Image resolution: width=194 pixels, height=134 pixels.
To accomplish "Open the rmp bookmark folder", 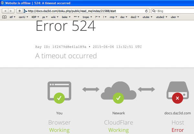I will tap(113, 17).
